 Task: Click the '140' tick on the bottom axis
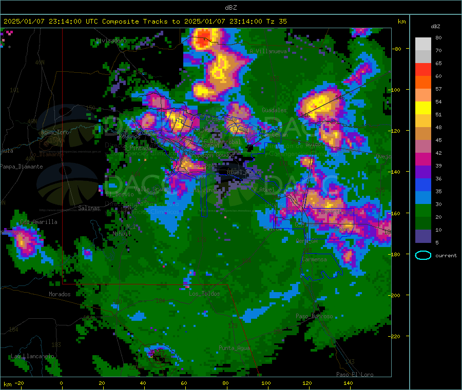click(x=348, y=383)
